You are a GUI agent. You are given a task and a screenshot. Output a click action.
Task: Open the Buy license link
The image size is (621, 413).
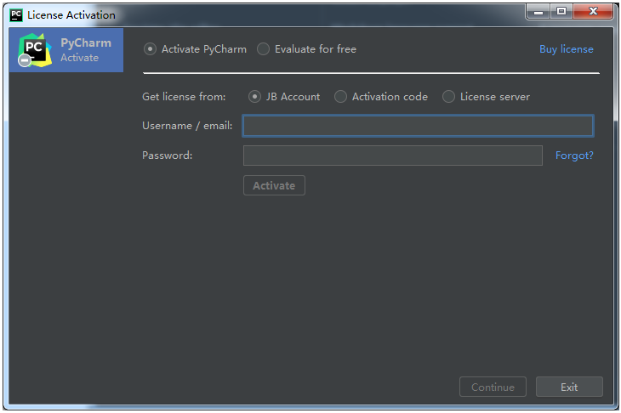[x=566, y=49]
